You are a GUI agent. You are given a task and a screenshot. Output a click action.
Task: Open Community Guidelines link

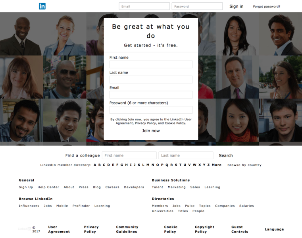127,229
